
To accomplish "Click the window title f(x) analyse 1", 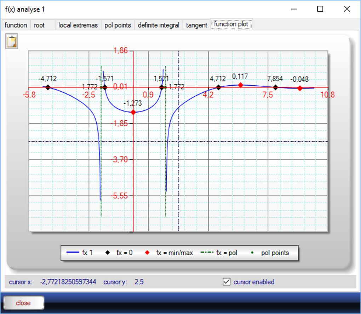I will point(25,10).
